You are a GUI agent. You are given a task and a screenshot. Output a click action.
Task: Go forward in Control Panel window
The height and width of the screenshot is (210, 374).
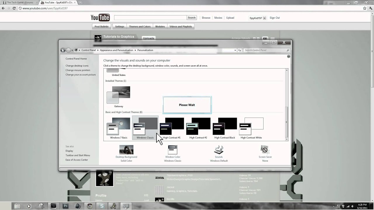pos(68,50)
